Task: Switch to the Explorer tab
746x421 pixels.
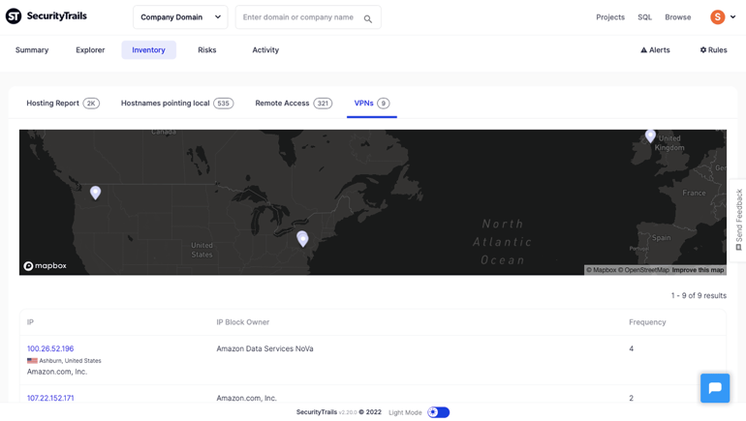Action: click(x=90, y=50)
